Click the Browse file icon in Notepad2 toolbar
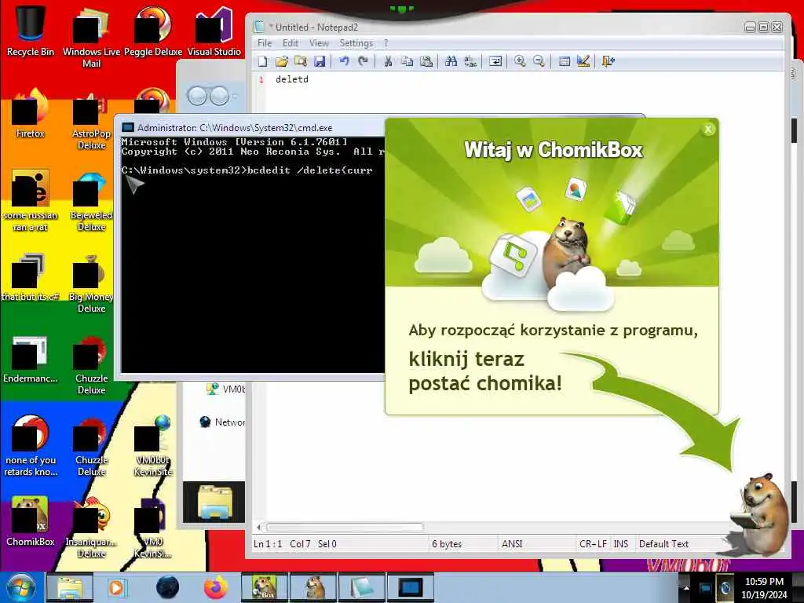The height and width of the screenshot is (603, 804). point(301,61)
